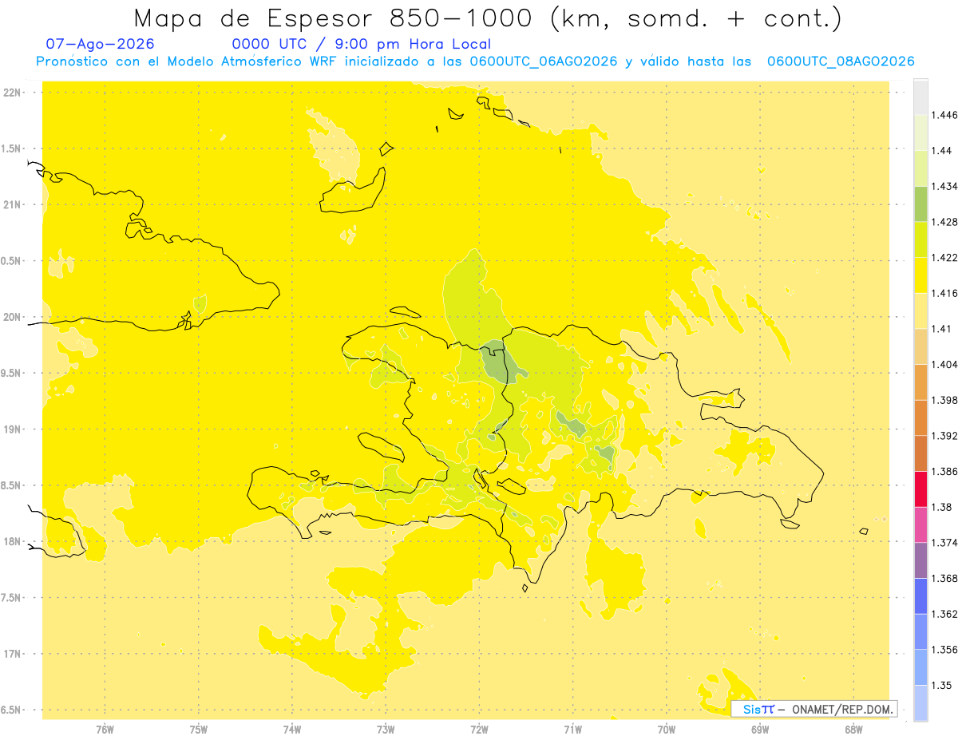Viewport: 958px width, 740px height.
Task: Click the '68W' longitude axis label
Action: pos(853,730)
